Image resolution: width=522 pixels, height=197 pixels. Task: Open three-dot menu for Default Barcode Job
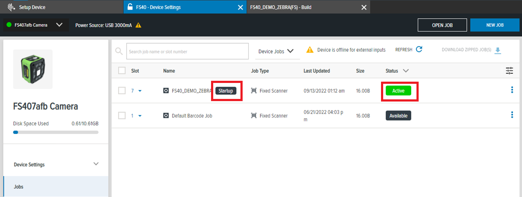coord(512,115)
